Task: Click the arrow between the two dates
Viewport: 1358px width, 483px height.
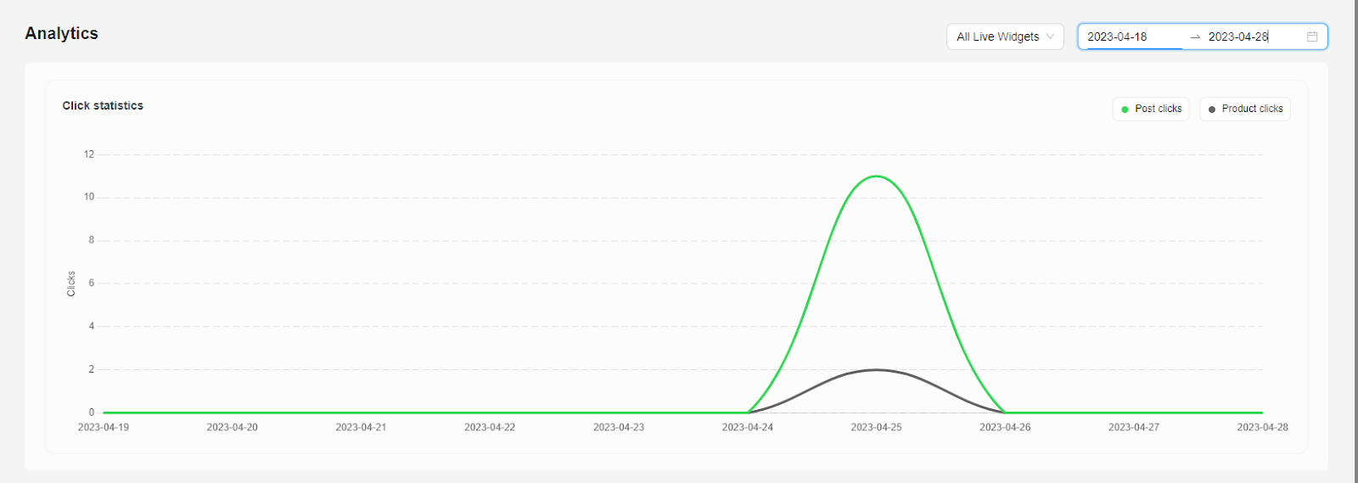Action: pos(1195,37)
